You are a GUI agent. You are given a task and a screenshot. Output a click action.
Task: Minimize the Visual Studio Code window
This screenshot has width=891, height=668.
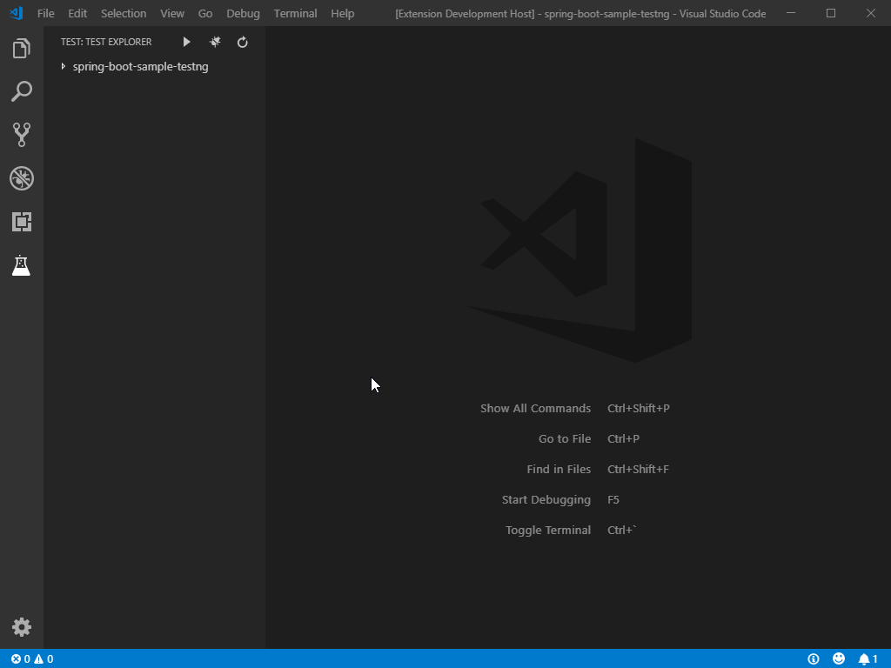[x=791, y=13]
